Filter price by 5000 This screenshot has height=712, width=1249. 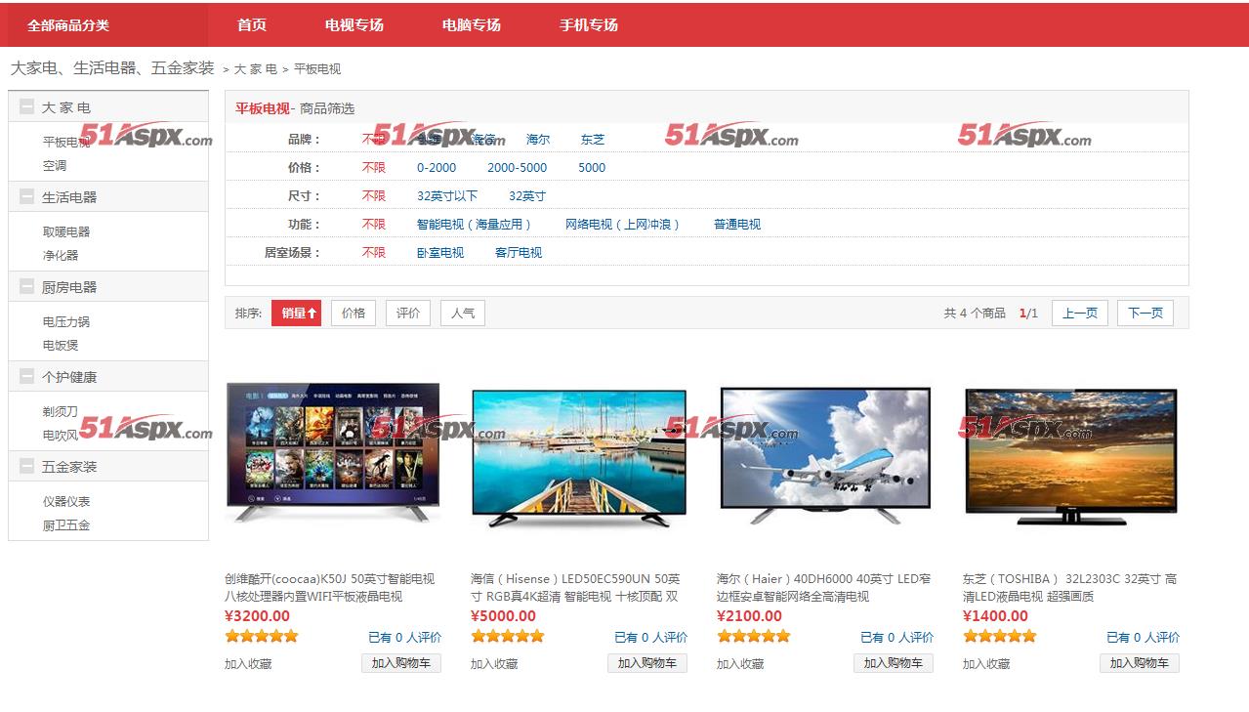[592, 168]
